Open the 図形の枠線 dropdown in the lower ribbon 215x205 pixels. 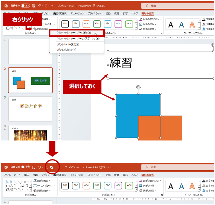point(150,185)
